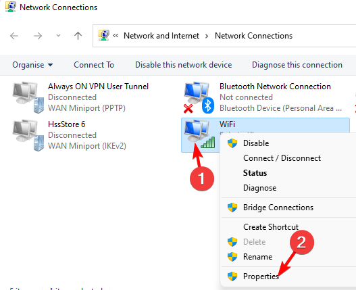Image resolution: width=356 pixels, height=290 pixels.
Task: Open Properties from context menu
Action: 261,276
